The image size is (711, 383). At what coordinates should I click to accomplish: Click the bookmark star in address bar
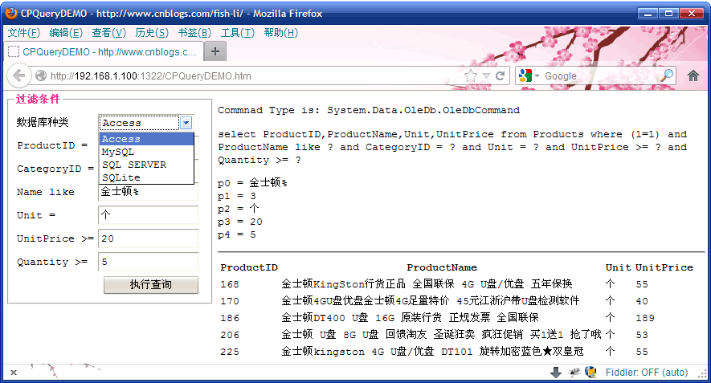pos(471,75)
